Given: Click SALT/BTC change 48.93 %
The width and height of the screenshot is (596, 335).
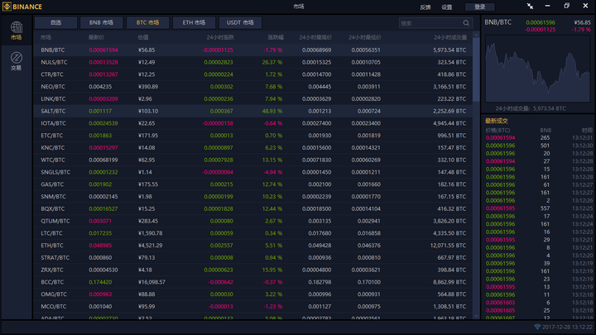Looking at the screenshot, I should coord(272,111).
